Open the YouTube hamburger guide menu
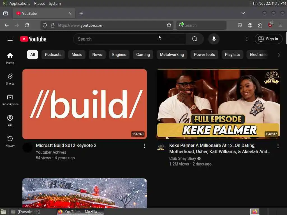This screenshot has height=215, width=287. tap(10, 39)
